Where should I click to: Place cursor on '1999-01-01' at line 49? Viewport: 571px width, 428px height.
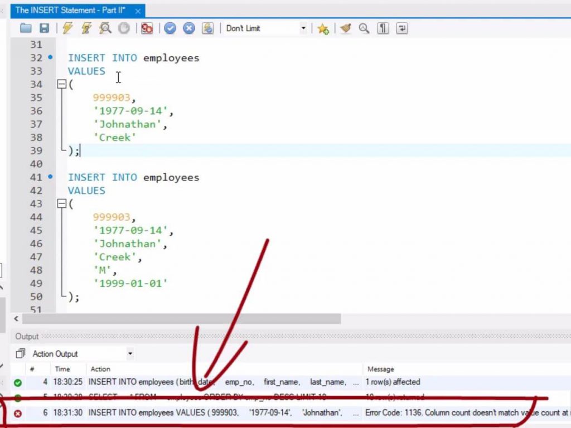[130, 284]
